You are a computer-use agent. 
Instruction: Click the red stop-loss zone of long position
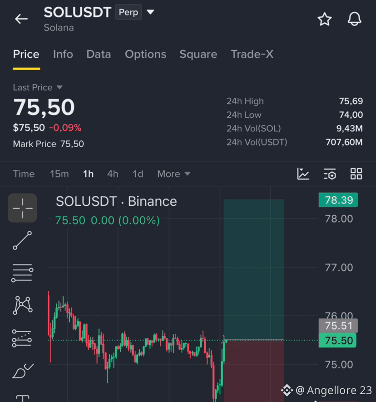pos(254,371)
